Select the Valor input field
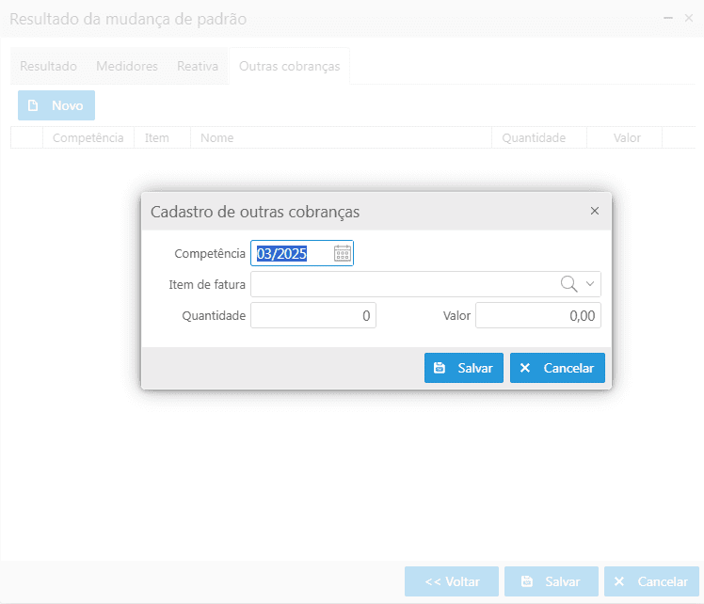 tap(537, 316)
